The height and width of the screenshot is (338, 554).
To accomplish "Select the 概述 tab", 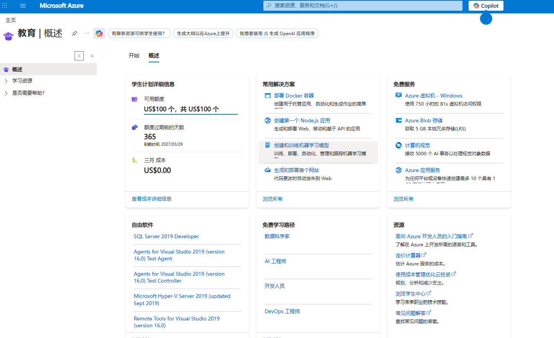I will pos(154,55).
